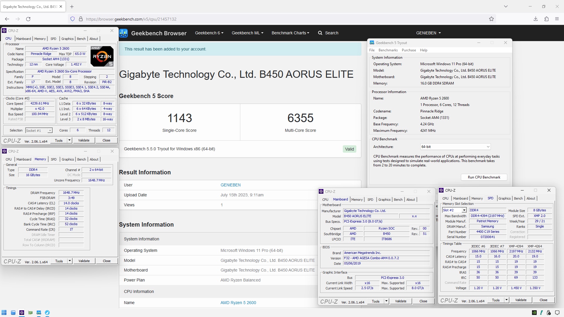
Task: Go forward with browser forward arrow
Action: click(18, 19)
